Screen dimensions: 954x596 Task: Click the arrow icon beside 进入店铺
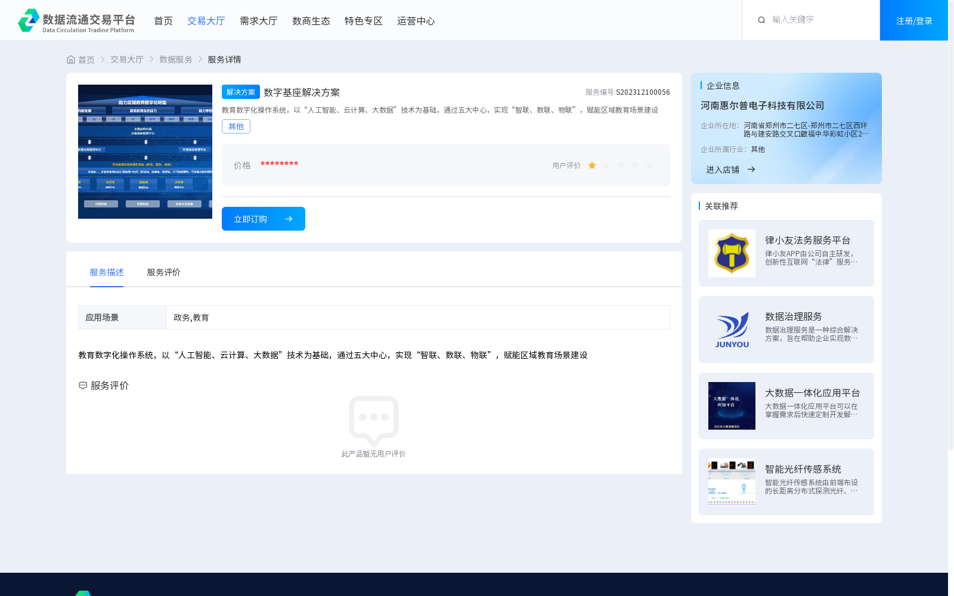[751, 169]
